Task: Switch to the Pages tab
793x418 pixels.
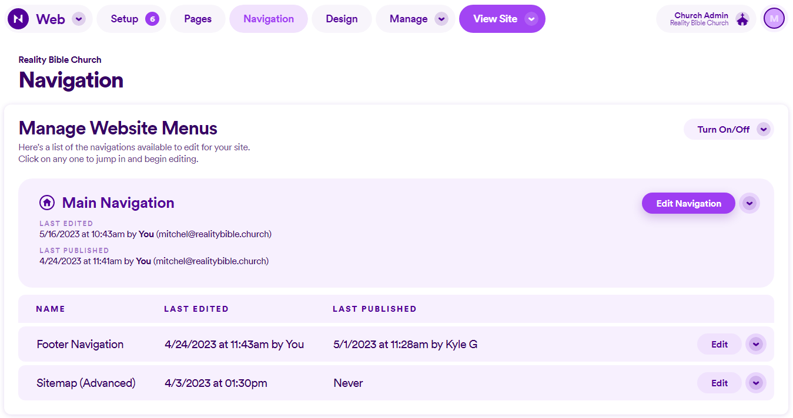Action: [198, 18]
